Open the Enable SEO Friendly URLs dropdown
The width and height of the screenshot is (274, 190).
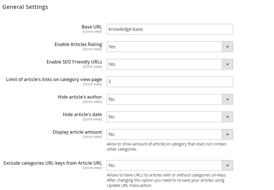[x=170, y=64]
